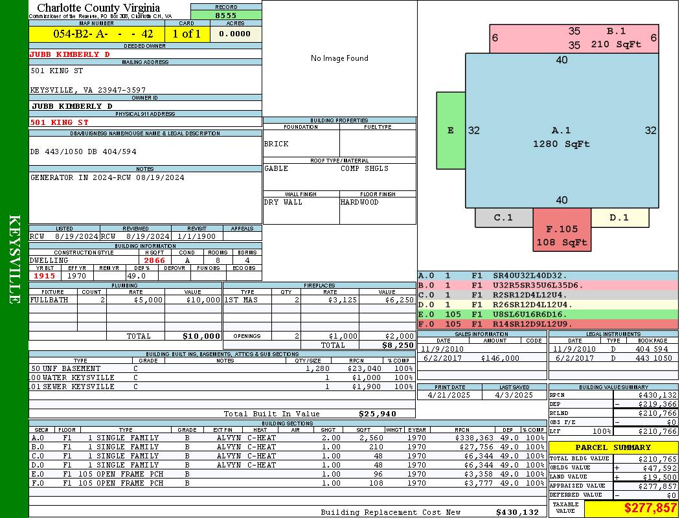Viewport: 680px width, 518px height.
Task: Click the notes field with generator text
Action: [145, 197]
